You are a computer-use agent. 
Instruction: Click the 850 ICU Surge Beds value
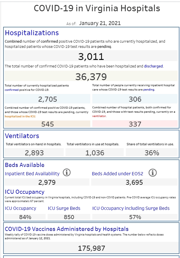[x=69, y=217]
